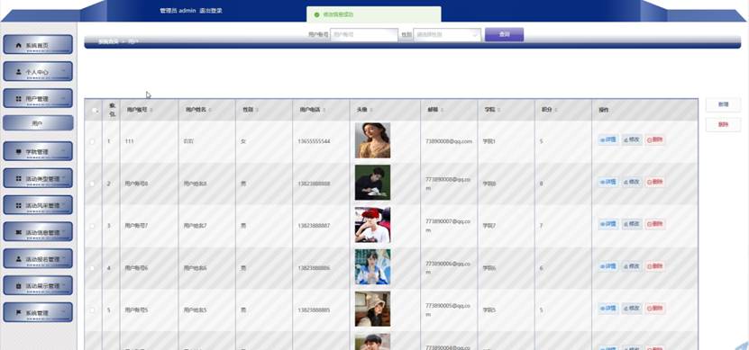Screen dimensions: 749x350
Task: Check the checkbox for row 用户账号6
Action: point(92,268)
